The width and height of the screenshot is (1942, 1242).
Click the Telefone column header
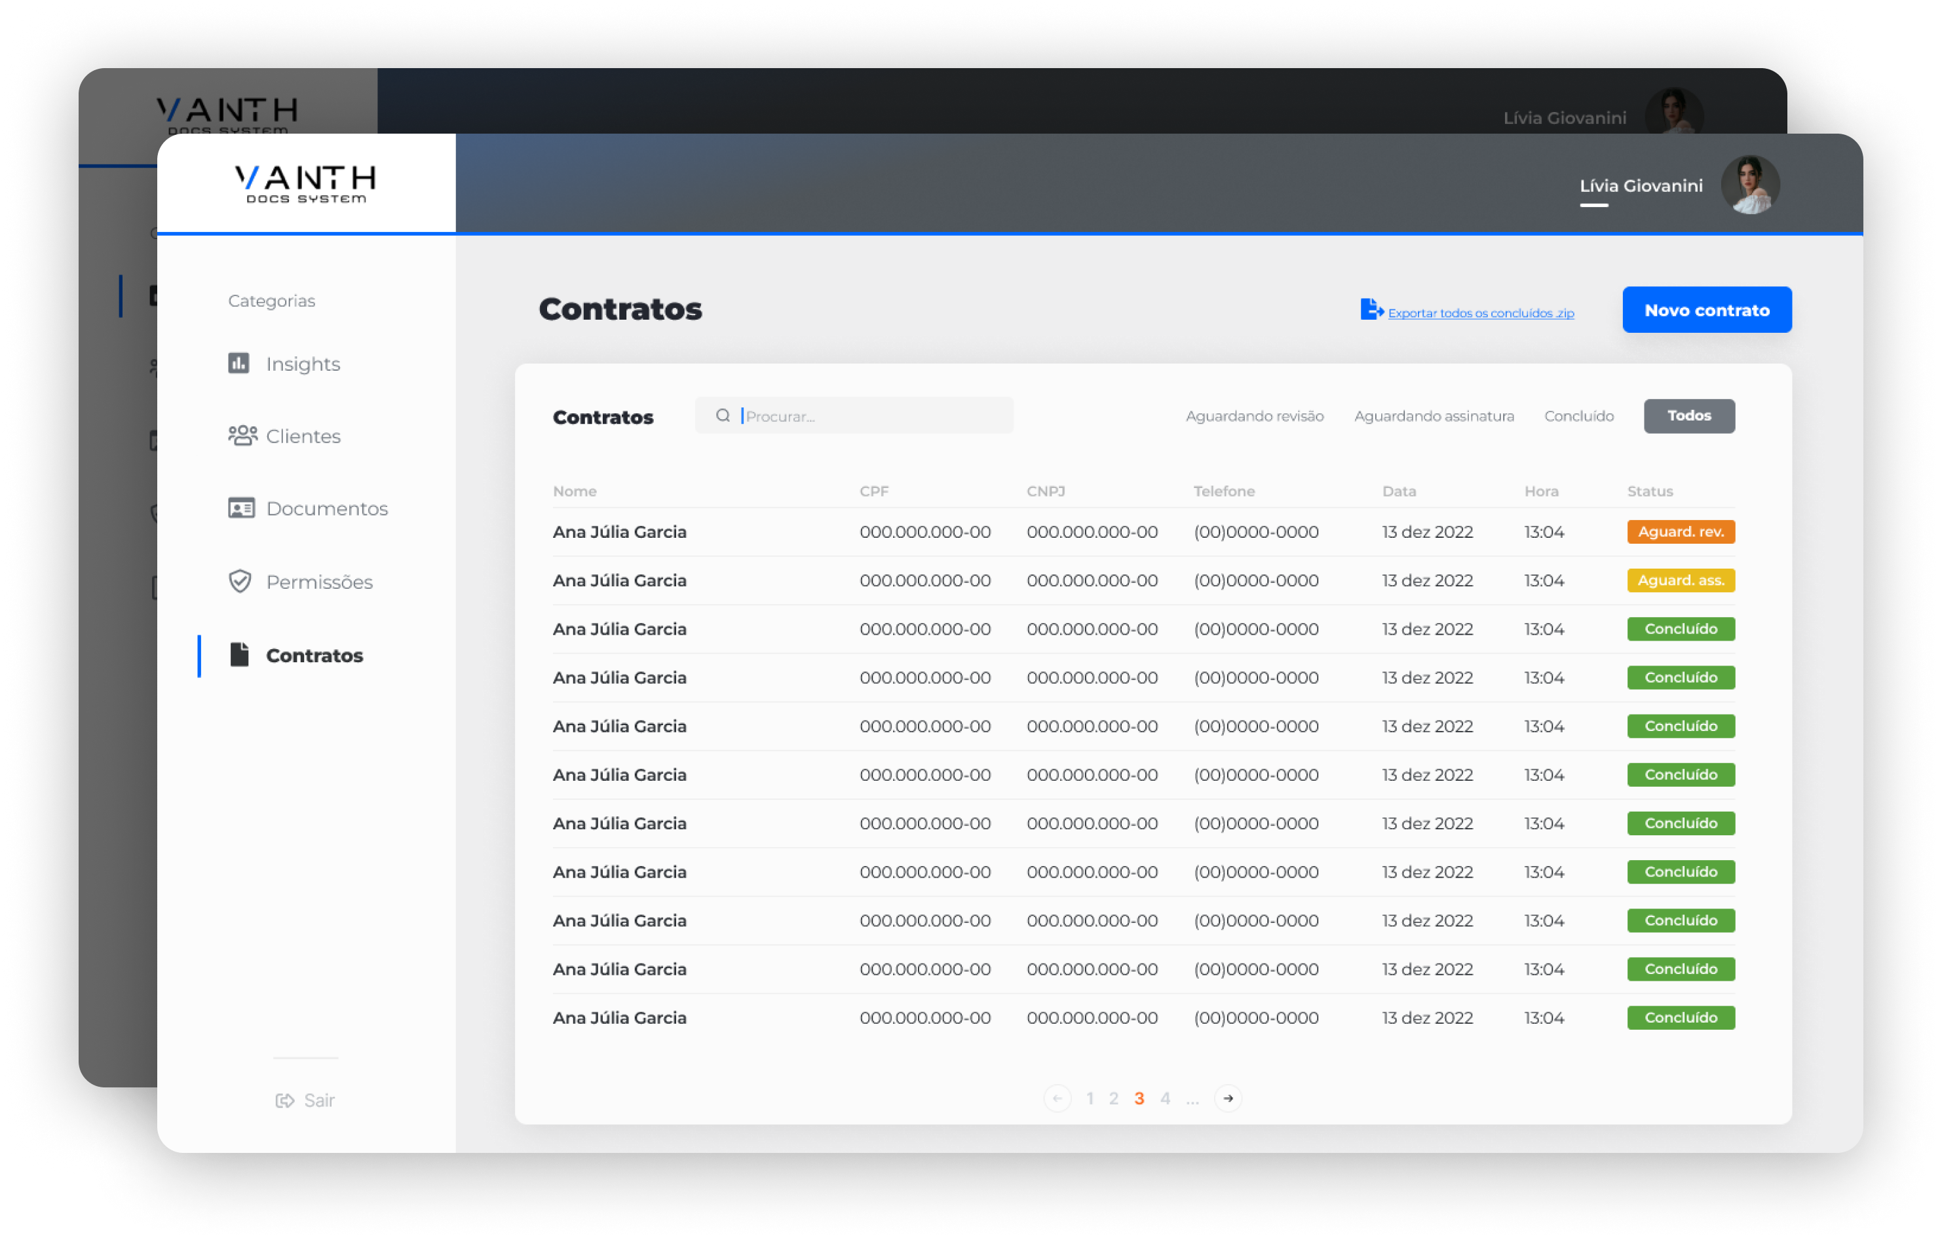[1223, 491]
